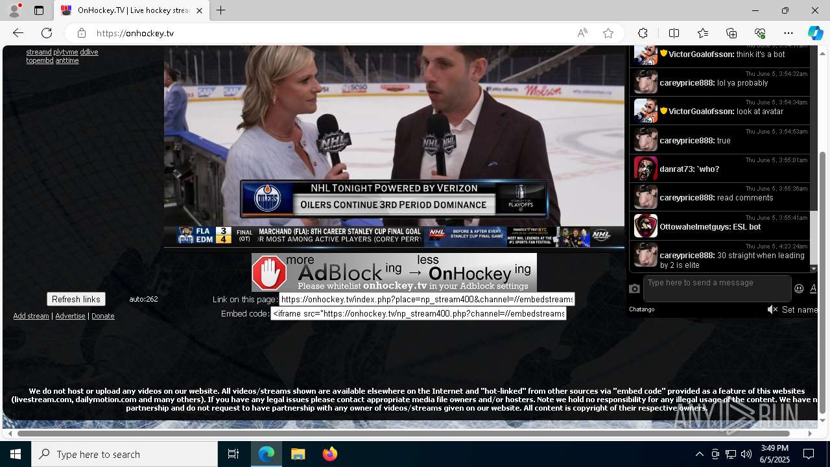
Task: Open Edge Settings and more menu
Action: click(788, 33)
